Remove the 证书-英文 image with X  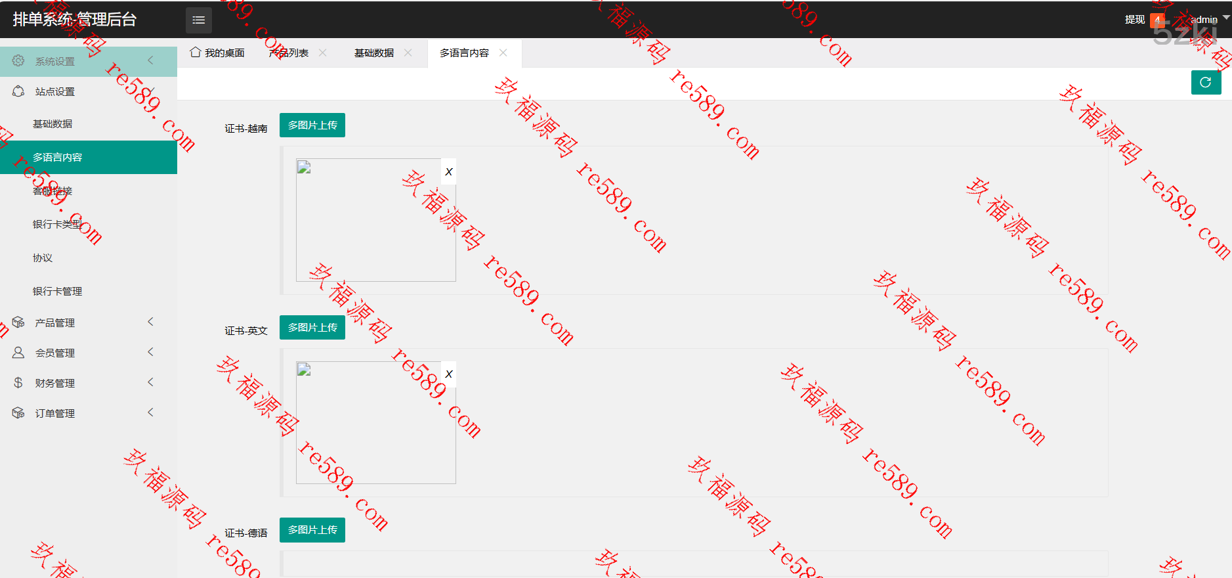click(x=449, y=374)
